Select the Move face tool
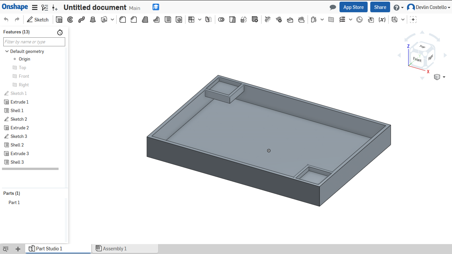The image size is (452, 254). click(x=290, y=20)
